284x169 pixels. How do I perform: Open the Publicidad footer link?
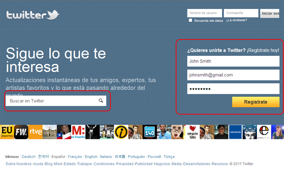tap(144, 164)
